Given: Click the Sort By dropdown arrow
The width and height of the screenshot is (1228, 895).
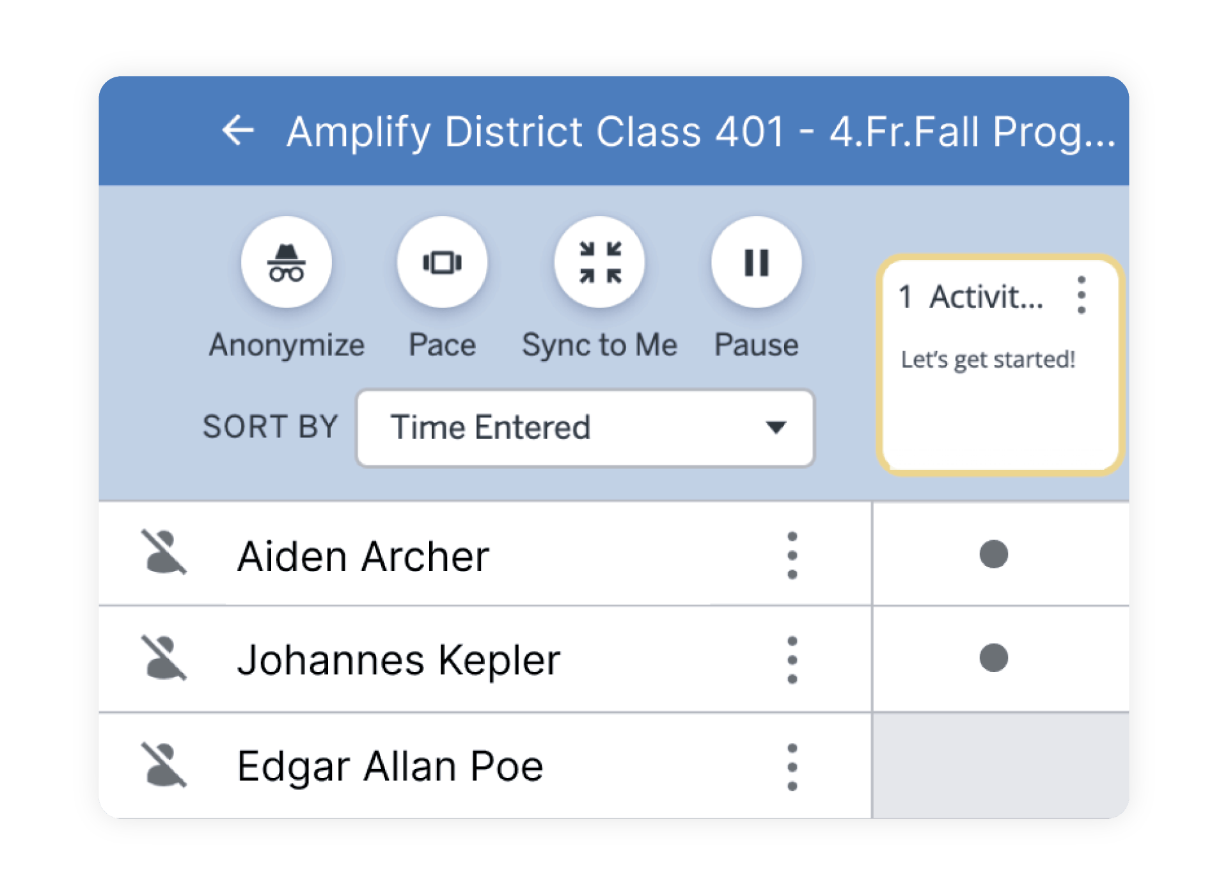Looking at the screenshot, I should tap(776, 427).
